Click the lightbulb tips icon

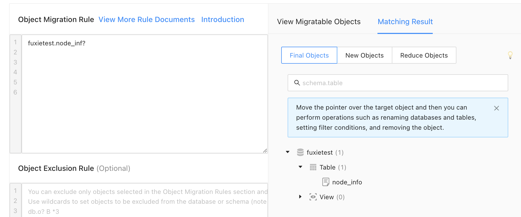coord(510,55)
